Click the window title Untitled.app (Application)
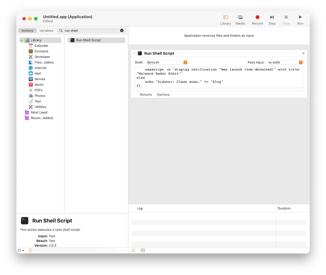The width and height of the screenshot is (326, 275). point(68,17)
